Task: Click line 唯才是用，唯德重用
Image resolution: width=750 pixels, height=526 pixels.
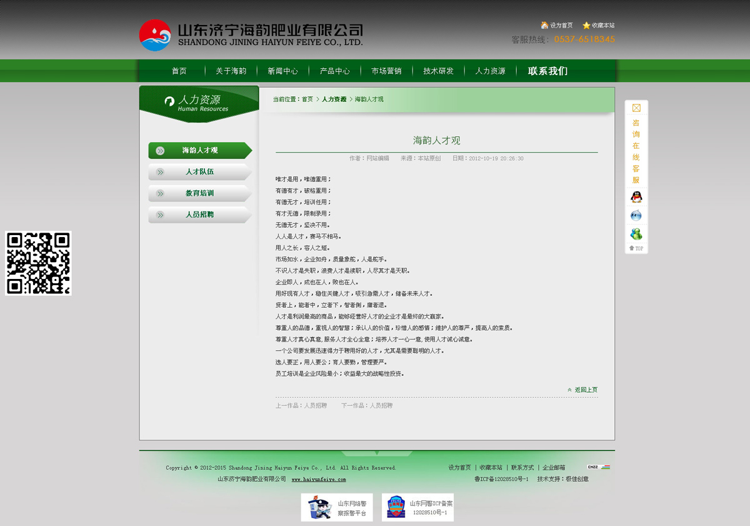Action: click(x=303, y=180)
